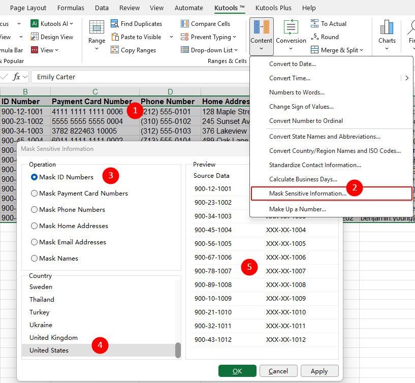Choose Convert to Date menu entry
415x383 pixels.
click(x=331, y=64)
